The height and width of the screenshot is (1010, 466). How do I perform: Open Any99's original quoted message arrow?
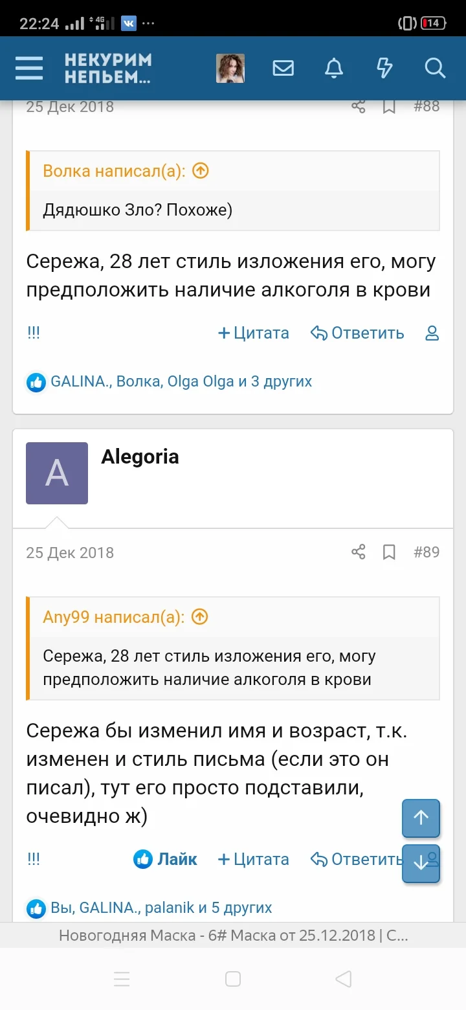199,617
